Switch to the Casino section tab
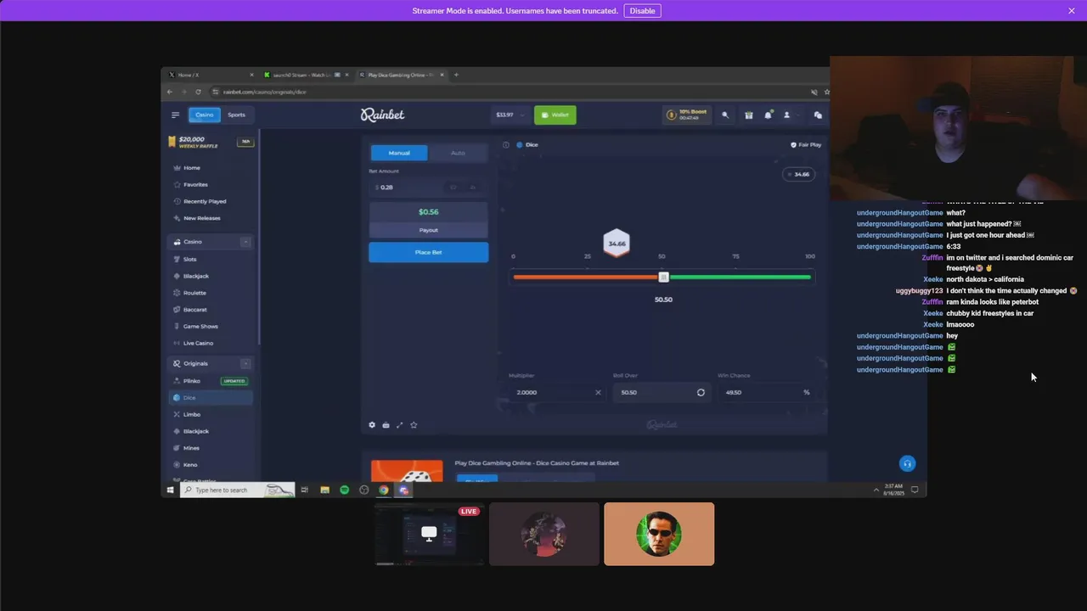The height and width of the screenshot is (611, 1087). point(205,115)
